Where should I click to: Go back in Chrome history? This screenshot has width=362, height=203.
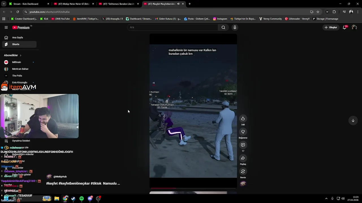pos(4,12)
